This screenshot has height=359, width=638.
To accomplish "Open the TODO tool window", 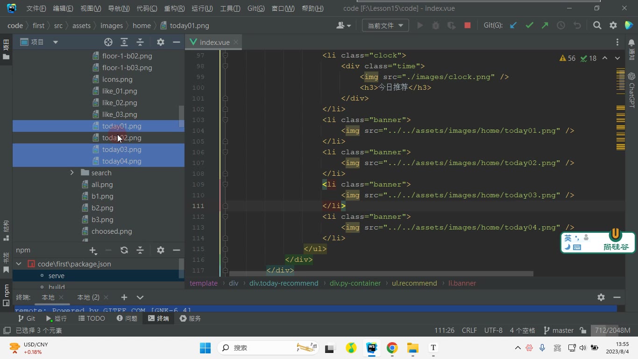I will coord(92,318).
